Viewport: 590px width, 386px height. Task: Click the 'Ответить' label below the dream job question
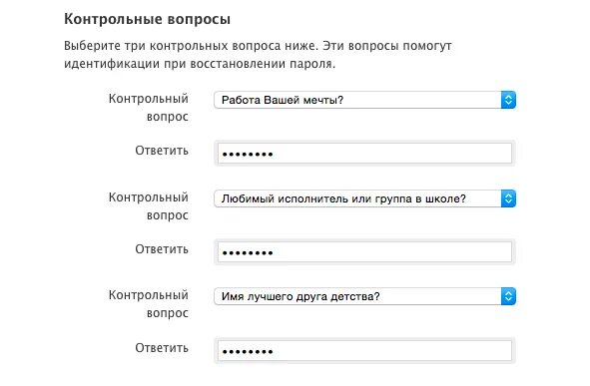162,151
